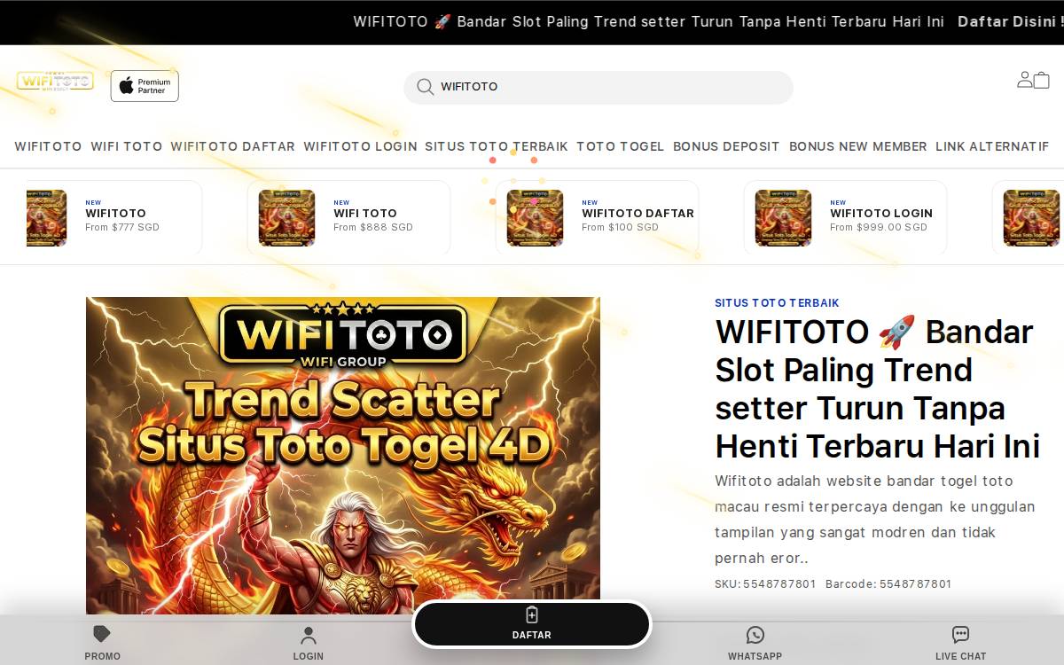Click the product title heading WIFITOTO Bandar Slot
The width and height of the screenshot is (1064, 665).
[877, 388]
